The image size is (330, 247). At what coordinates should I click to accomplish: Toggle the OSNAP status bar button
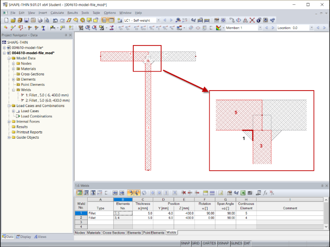[223, 243]
